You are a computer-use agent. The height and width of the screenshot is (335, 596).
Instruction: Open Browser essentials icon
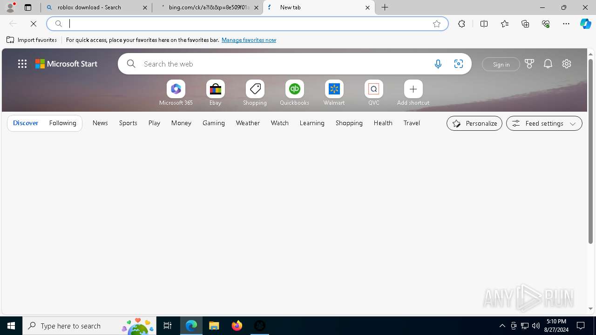[546, 24]
